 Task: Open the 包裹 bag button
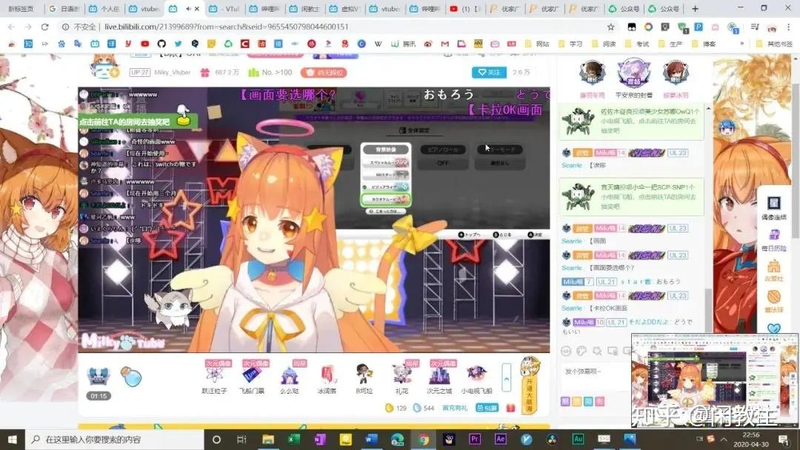(487, 408)
